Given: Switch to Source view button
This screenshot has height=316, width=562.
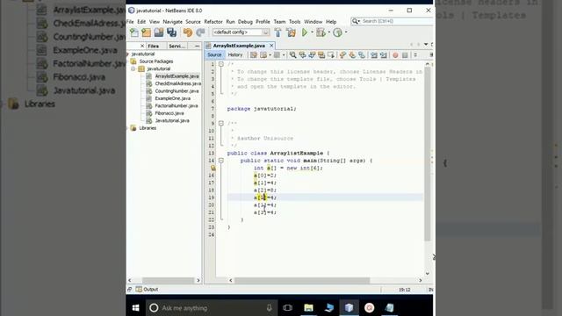Looking at the screenshot, I should coord(214,54).
